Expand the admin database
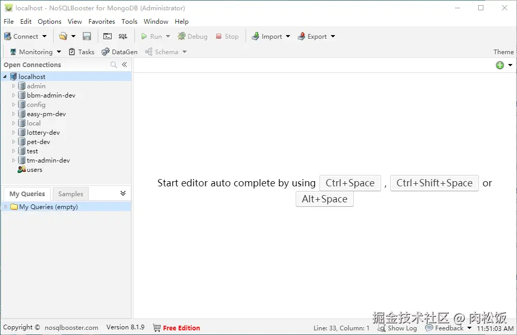The height and width of the screenshot is (335, 517). (x=13, y=86)
